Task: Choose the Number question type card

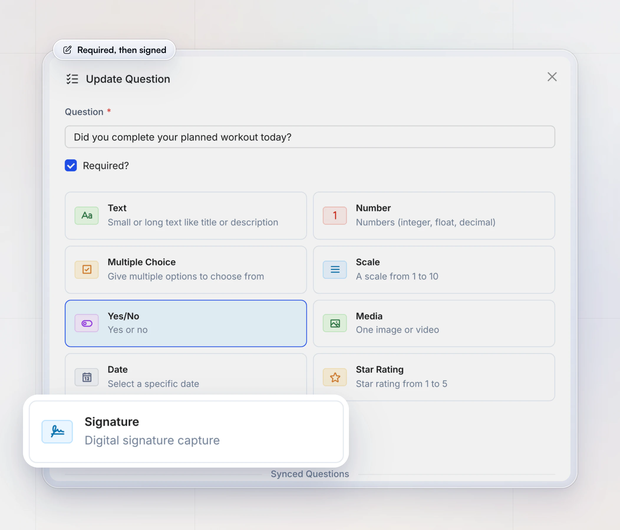Action: point(434,216)
